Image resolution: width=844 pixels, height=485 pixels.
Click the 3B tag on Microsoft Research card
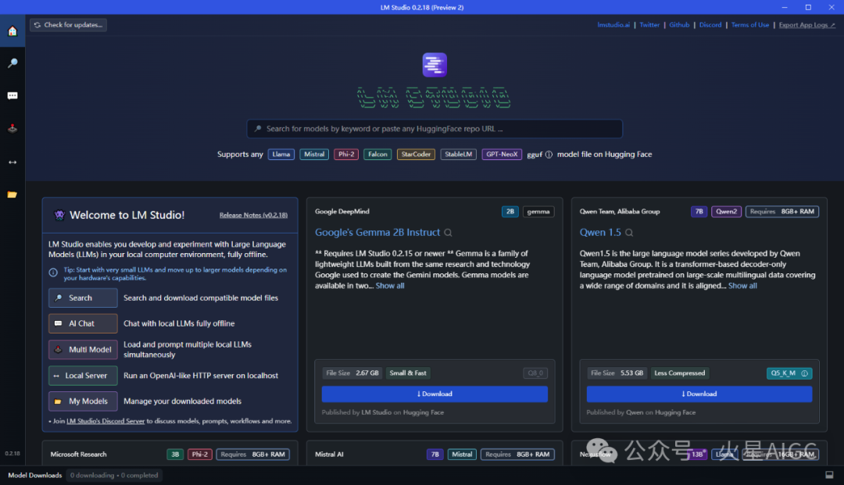(175, 455)
